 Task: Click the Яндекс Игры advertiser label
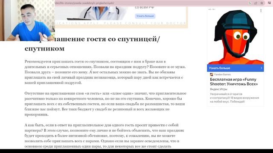[x=218, y=89]
